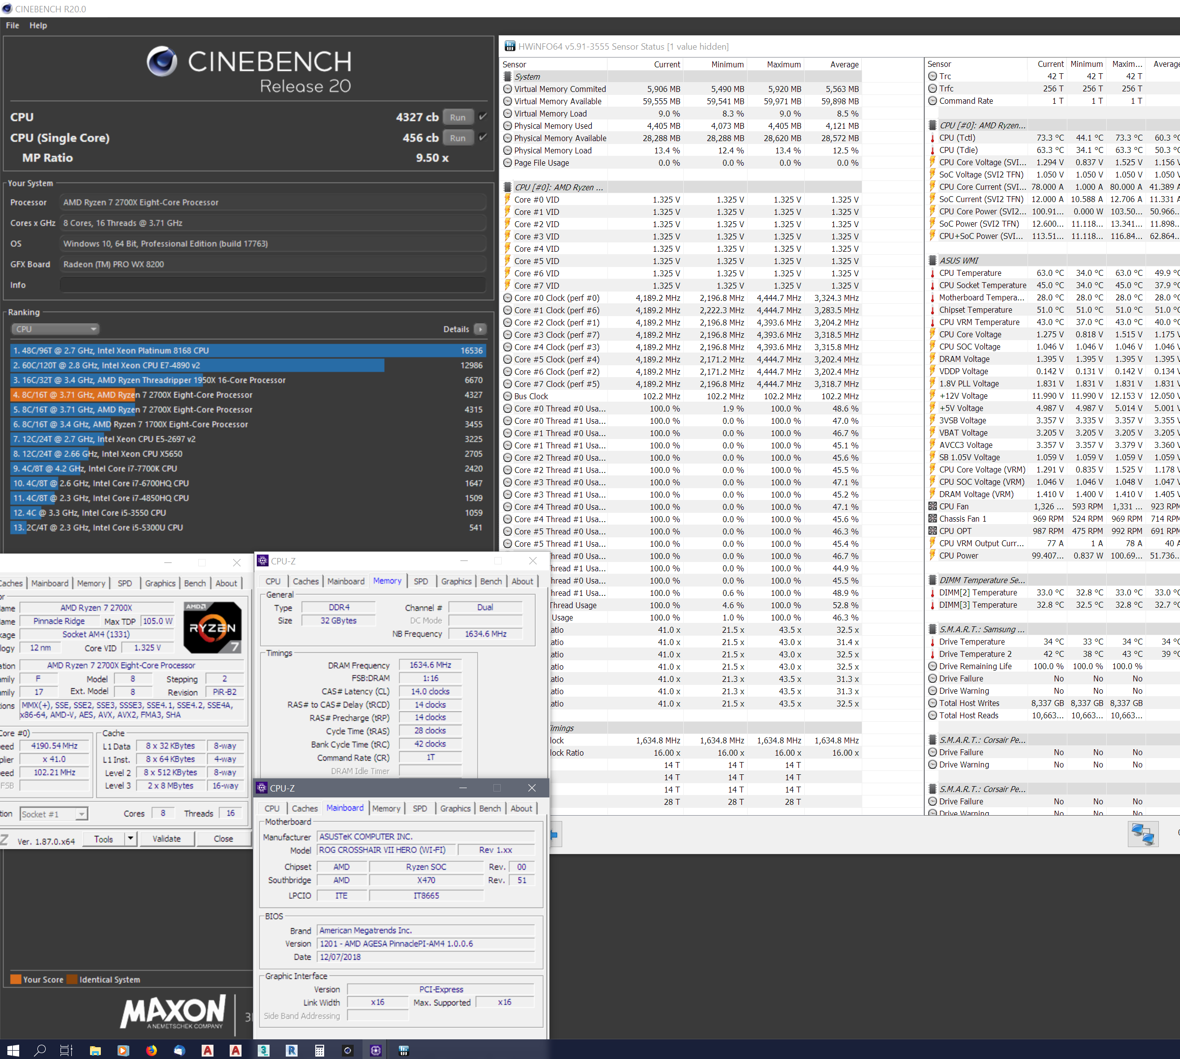Open Firefox from the taskbar
The height and width of the screenshot is (1059, 1180).
pyautogui.click(x=151, y=1050)
